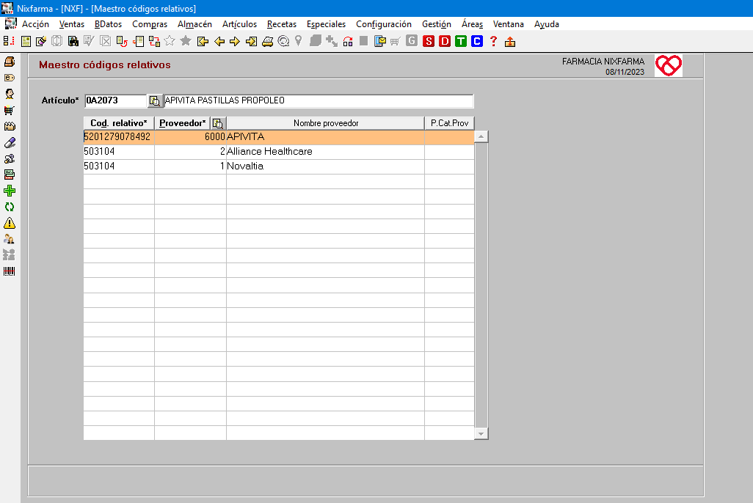Open the Compras menu
The width and height of the screenshot is (753, 503).
(x=150, y=24)
